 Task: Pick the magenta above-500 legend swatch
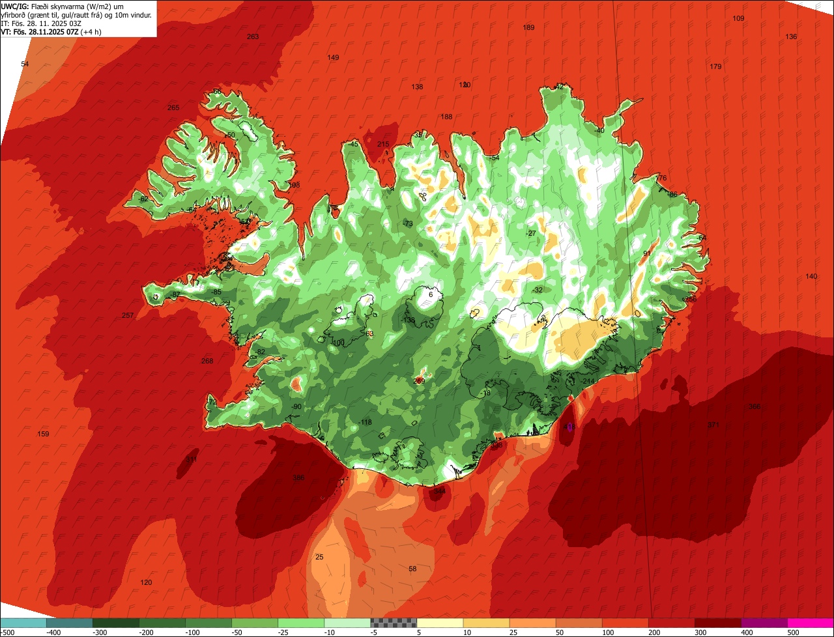(811, 623)
